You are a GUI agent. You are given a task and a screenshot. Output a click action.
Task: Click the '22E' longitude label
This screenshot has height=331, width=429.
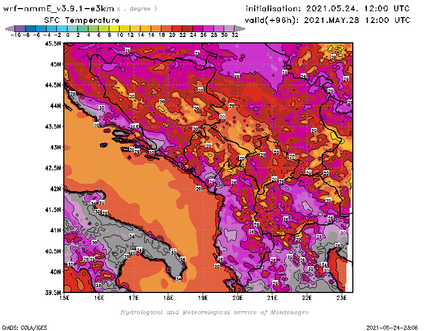[x=307, y=298]
